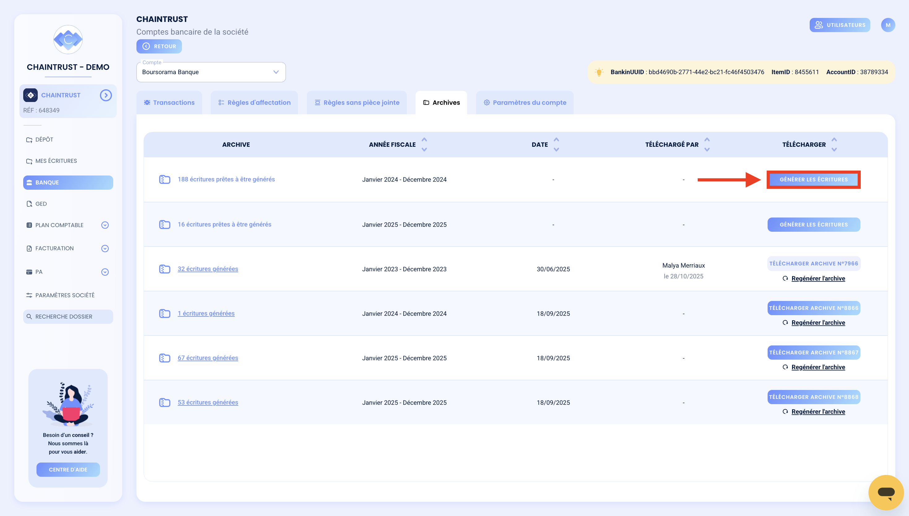Expand the Plan comptable submenu chevron
Screen dimensions: 909x516
point(105,225)
